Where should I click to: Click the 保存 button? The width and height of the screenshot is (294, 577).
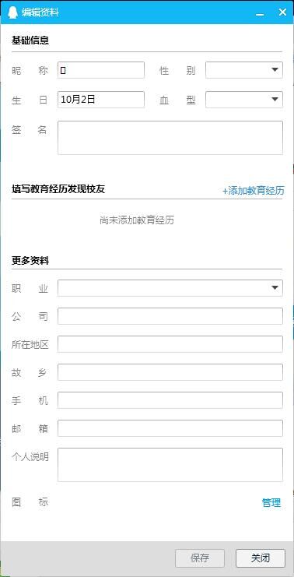click(x=200, y=558)
